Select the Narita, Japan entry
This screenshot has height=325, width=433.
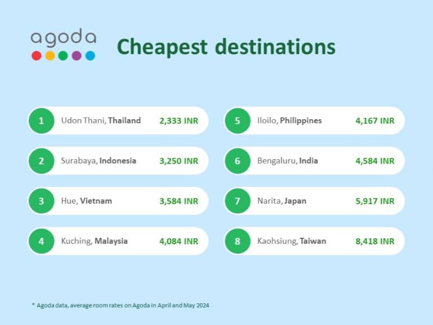click(x=314, y=201)
